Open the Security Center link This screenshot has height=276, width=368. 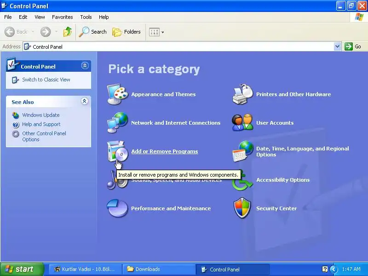pos(276,208)
